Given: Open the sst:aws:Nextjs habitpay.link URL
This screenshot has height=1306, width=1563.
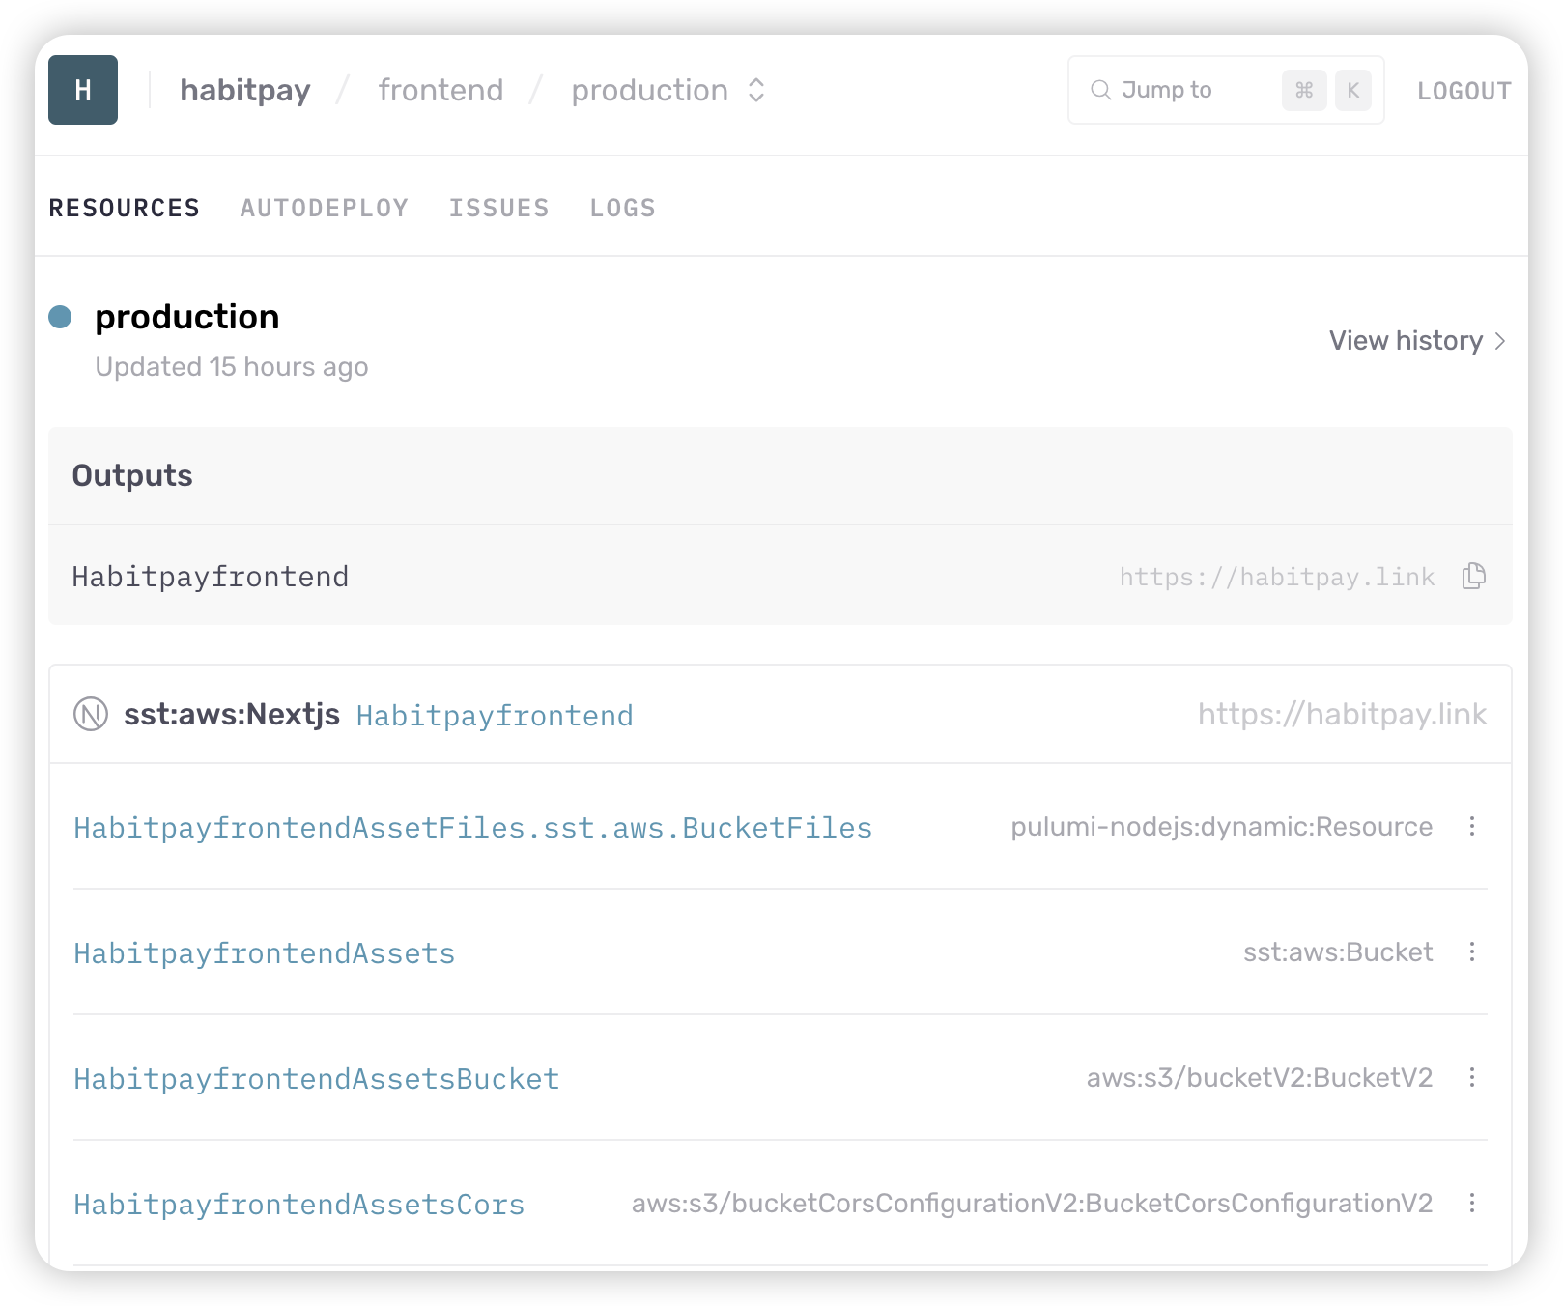Looking at the screenshot, I should (x=1342, y=715).
